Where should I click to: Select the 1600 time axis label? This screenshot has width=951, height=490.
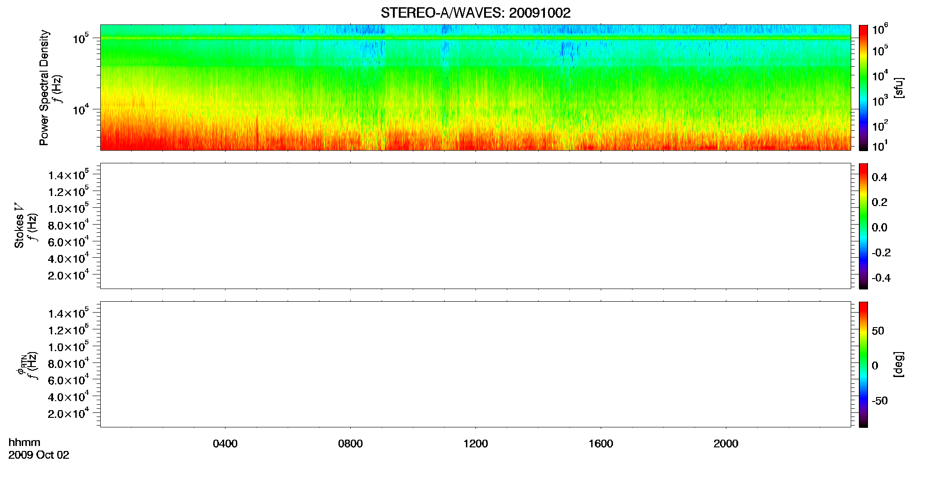[x=601, y=444]
